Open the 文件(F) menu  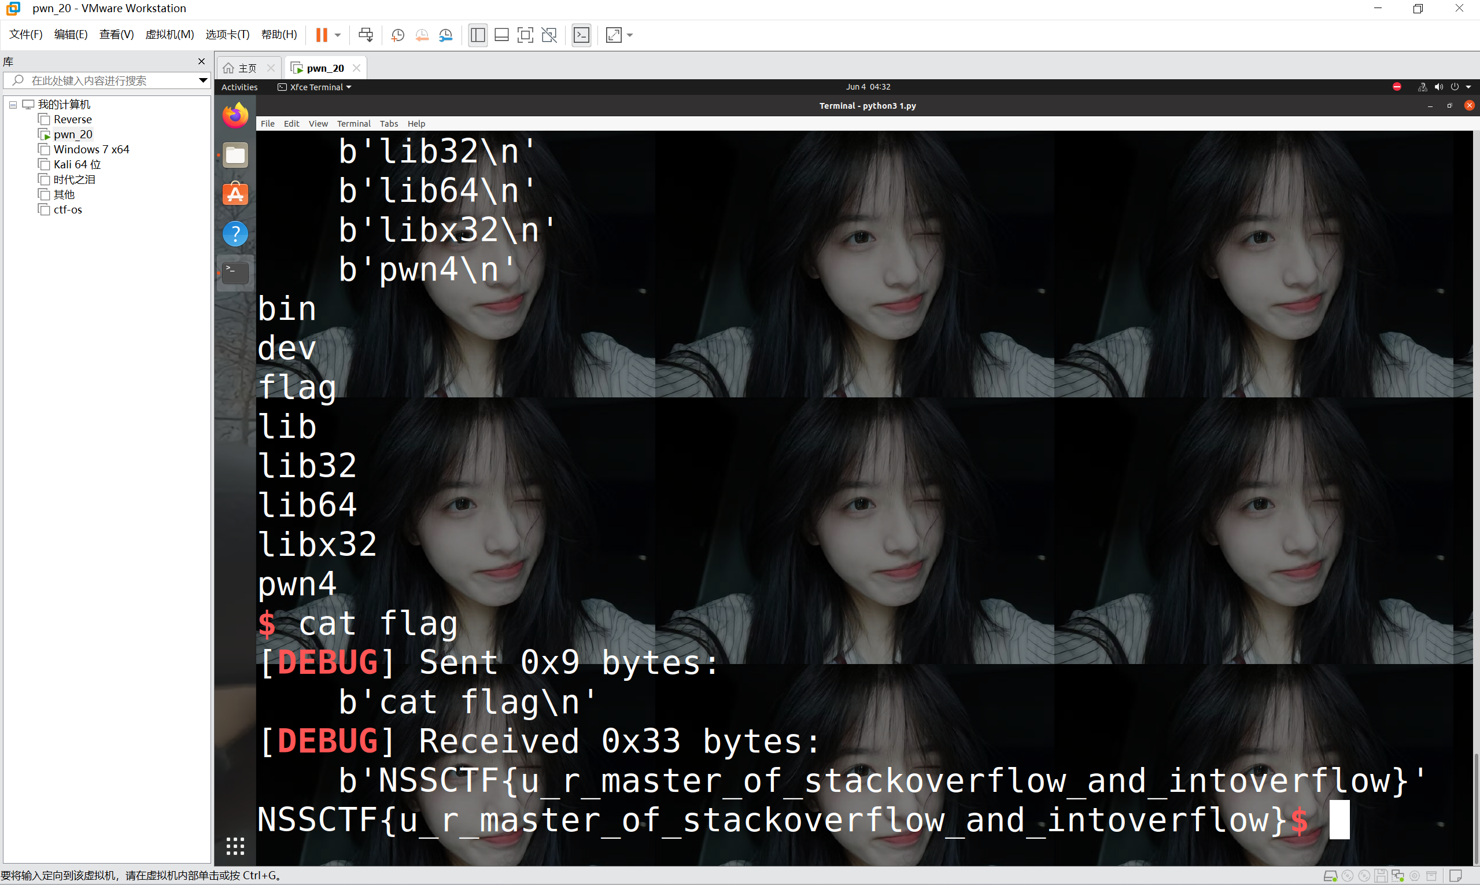click(x=25, y=34)
